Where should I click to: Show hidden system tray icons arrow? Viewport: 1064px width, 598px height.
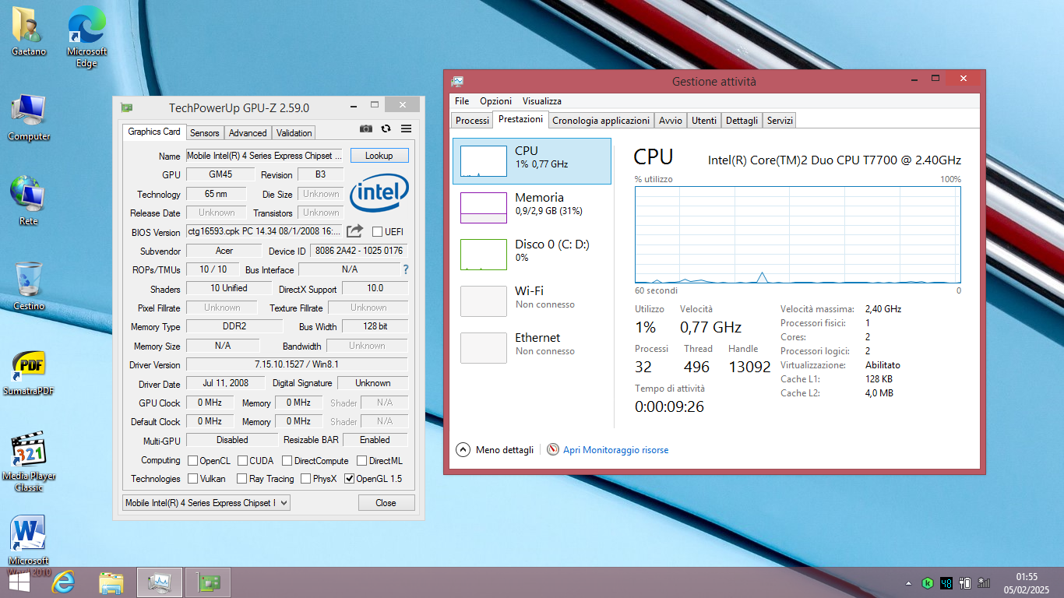[x=908, y=583]
